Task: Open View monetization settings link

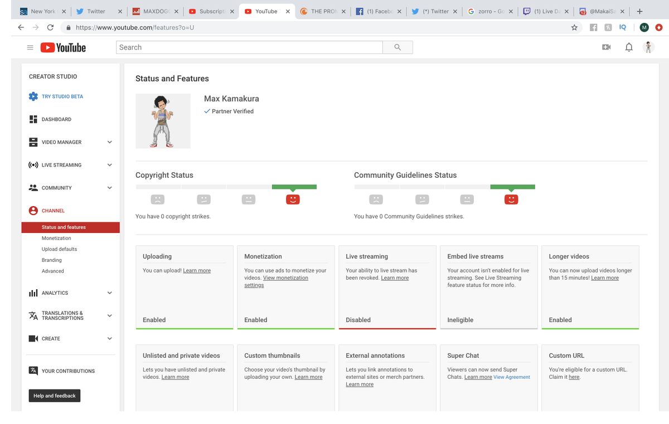Action: click(276, 281)
